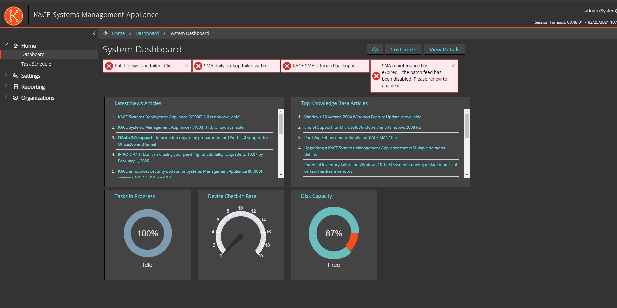Click the SMA daily backup failed alert text

tap(237, 66)
